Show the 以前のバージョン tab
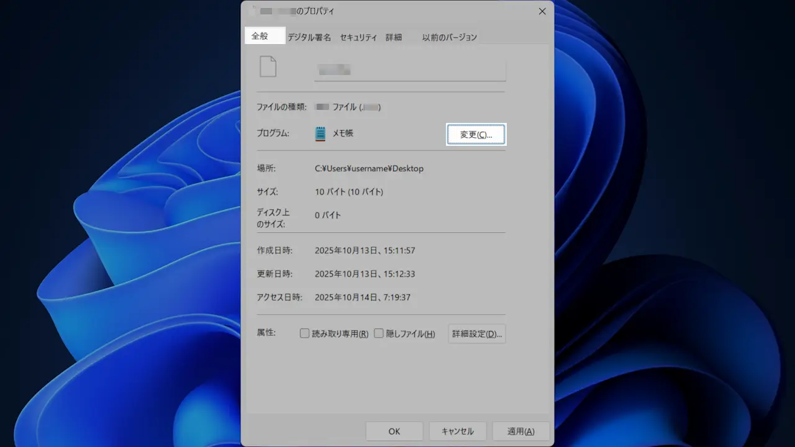The width and height of the screenshot is (795, 447). [x=450, y=37]
